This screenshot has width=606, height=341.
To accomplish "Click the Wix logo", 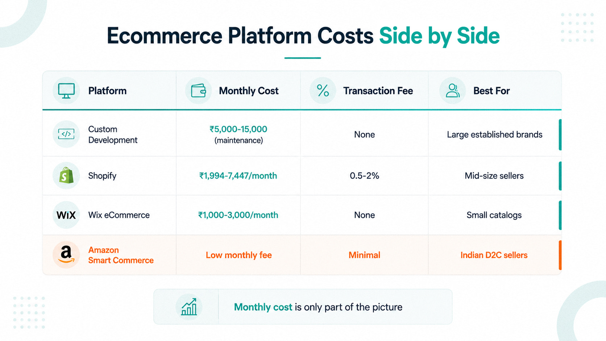I will pos(66,215).
